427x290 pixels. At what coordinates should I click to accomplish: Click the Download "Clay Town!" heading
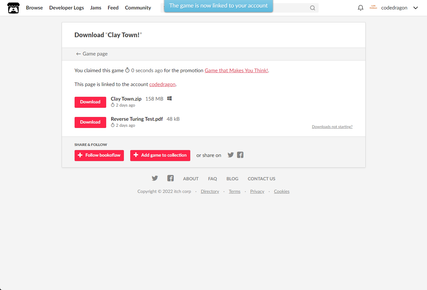108,35
